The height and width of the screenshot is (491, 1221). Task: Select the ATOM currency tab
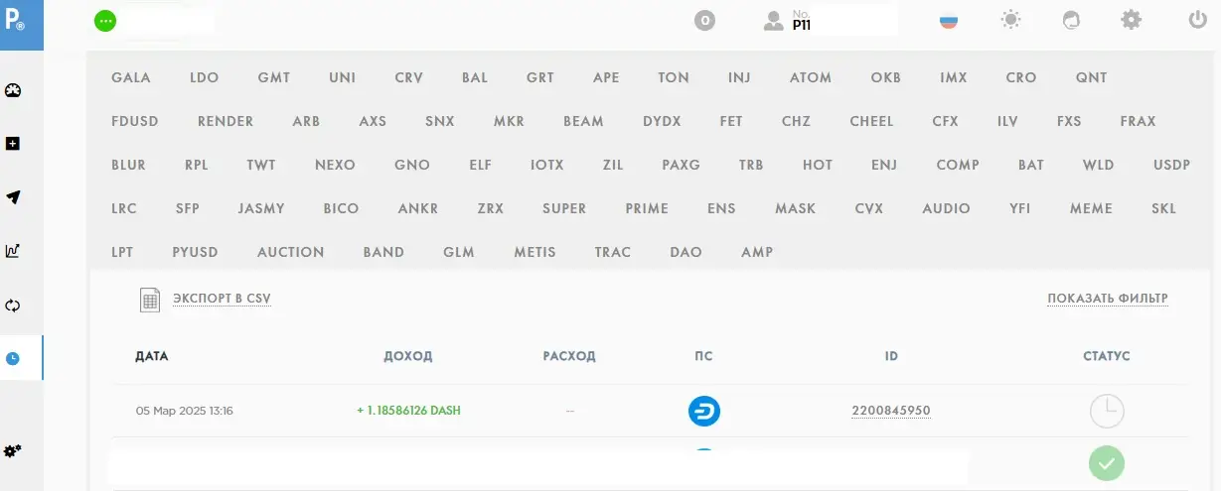pyautogui.click(x=811, y=77)
